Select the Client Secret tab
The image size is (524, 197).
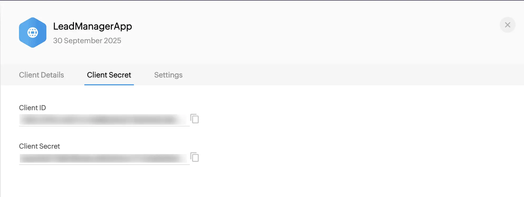(x=109, y=75)
